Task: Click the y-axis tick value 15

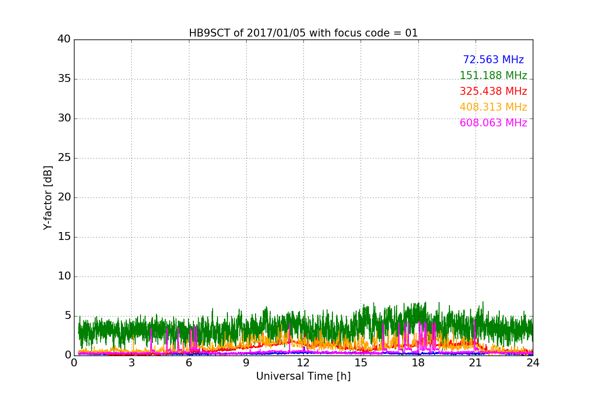Action: (x=64, y=237)
